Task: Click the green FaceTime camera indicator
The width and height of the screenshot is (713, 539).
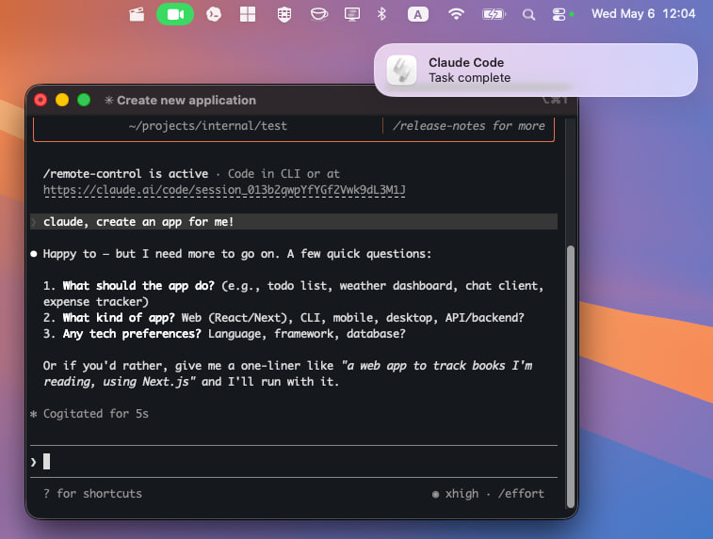Action: click(175, 14)
